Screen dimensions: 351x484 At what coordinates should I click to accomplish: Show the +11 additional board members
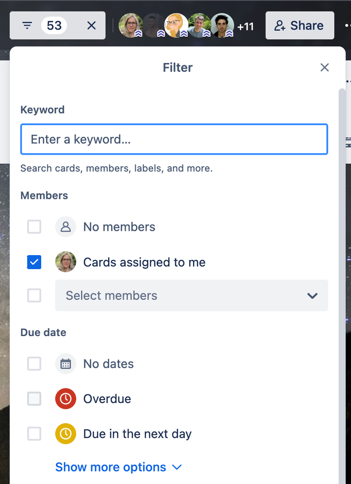click(245, 26)
